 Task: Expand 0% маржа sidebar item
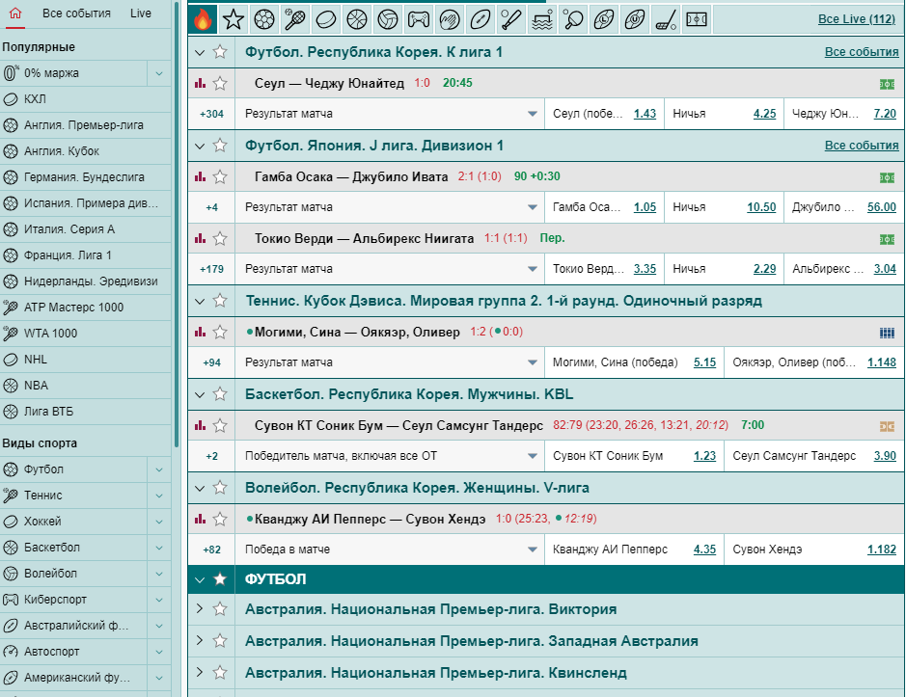(x=159, y=73)
